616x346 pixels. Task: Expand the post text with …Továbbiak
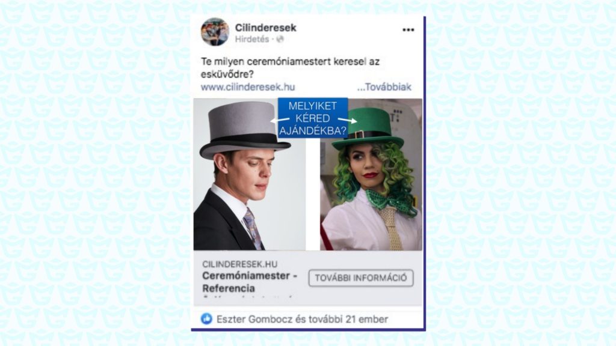tap(384, 87)
